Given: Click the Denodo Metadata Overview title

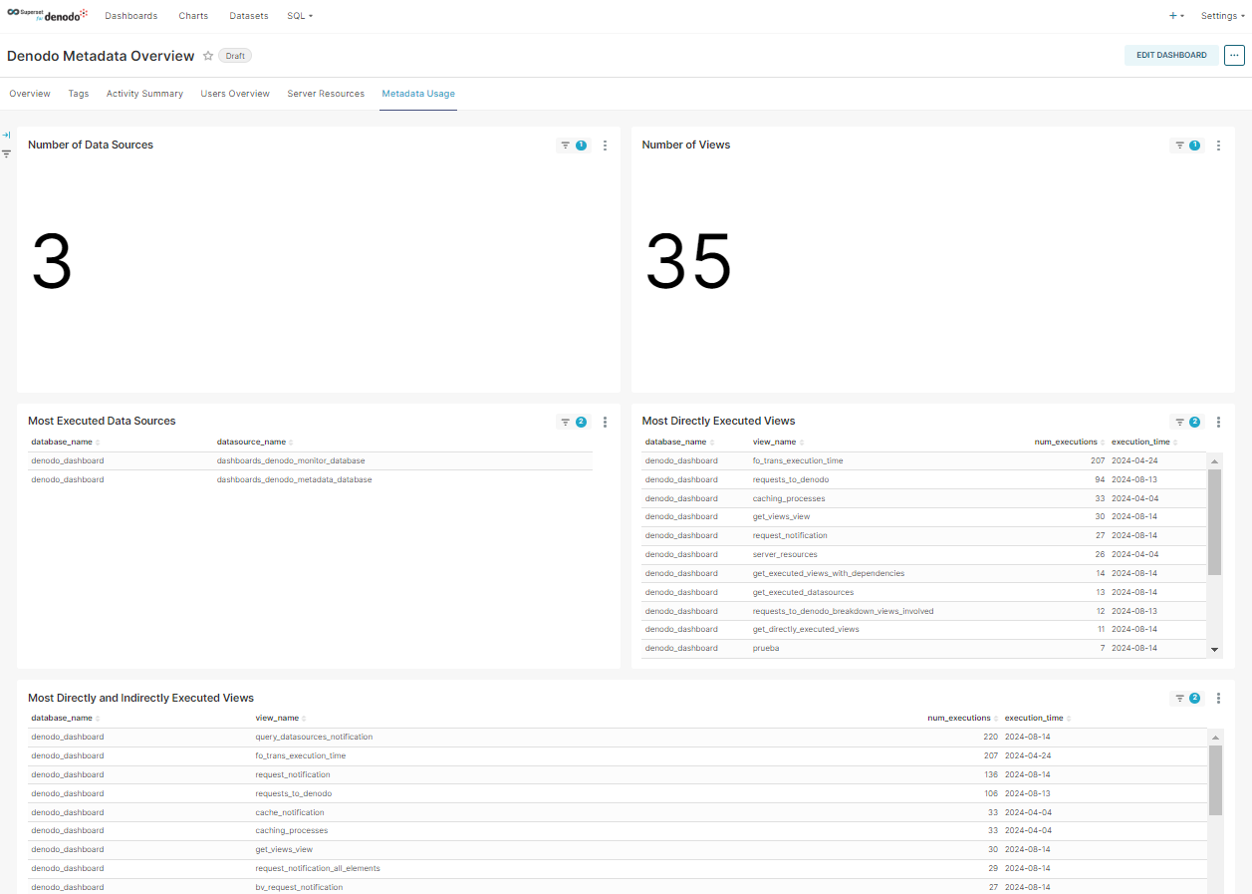Looking at the screenshot, I should pos(101,56).
